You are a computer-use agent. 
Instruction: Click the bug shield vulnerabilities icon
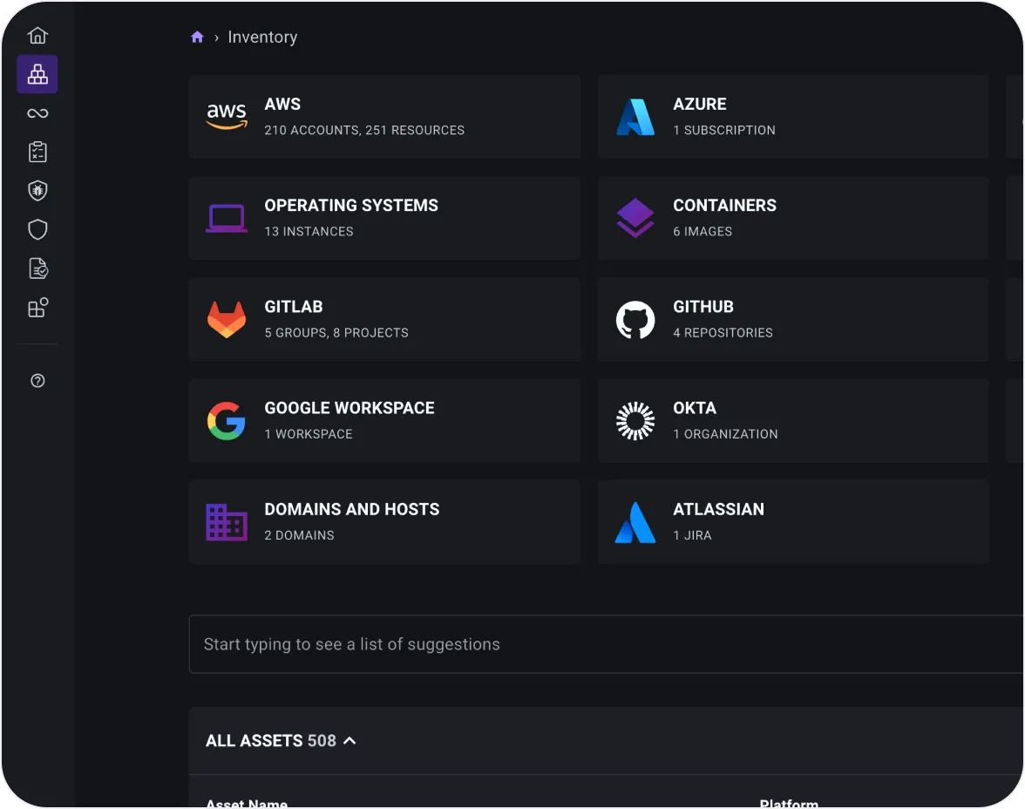click(37, 191)
